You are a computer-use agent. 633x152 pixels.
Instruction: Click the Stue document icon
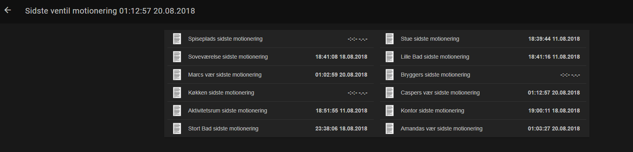390,39
